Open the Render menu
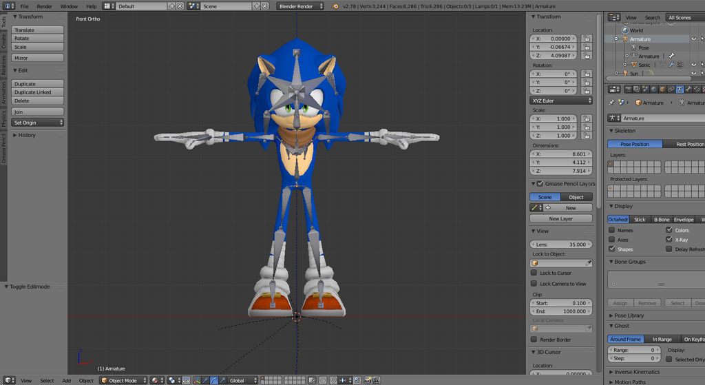705x385 pixels. (44, 6)
